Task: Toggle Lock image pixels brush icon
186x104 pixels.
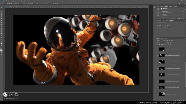Action: (161, 45)
